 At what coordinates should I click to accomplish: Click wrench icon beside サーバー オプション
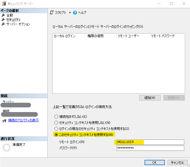click(3, 24)
